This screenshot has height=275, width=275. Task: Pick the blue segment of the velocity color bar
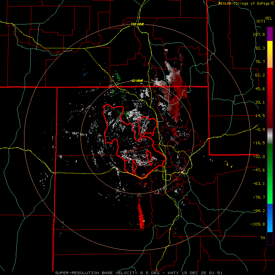270,218
